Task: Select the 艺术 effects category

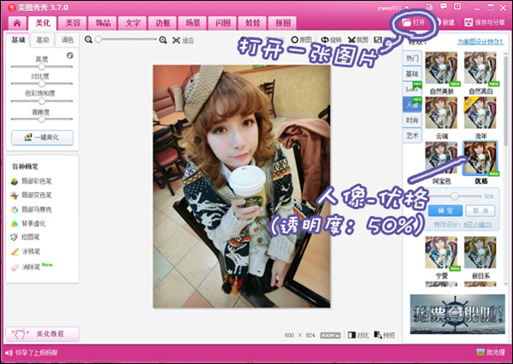Action: coord(412,135)
